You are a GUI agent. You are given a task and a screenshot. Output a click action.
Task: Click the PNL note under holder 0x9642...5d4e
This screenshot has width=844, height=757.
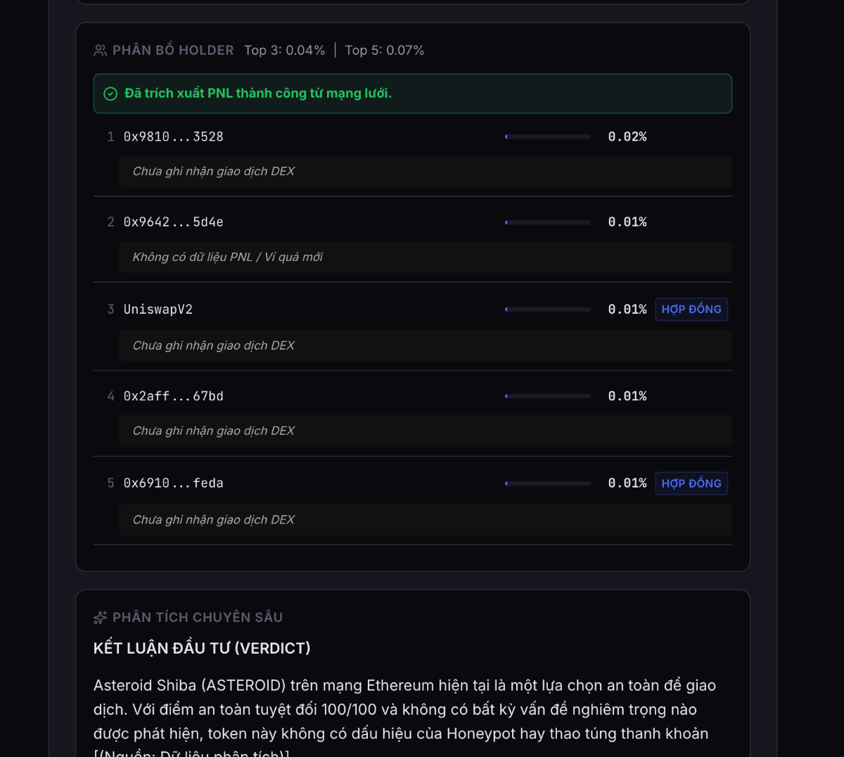(227, 257)
